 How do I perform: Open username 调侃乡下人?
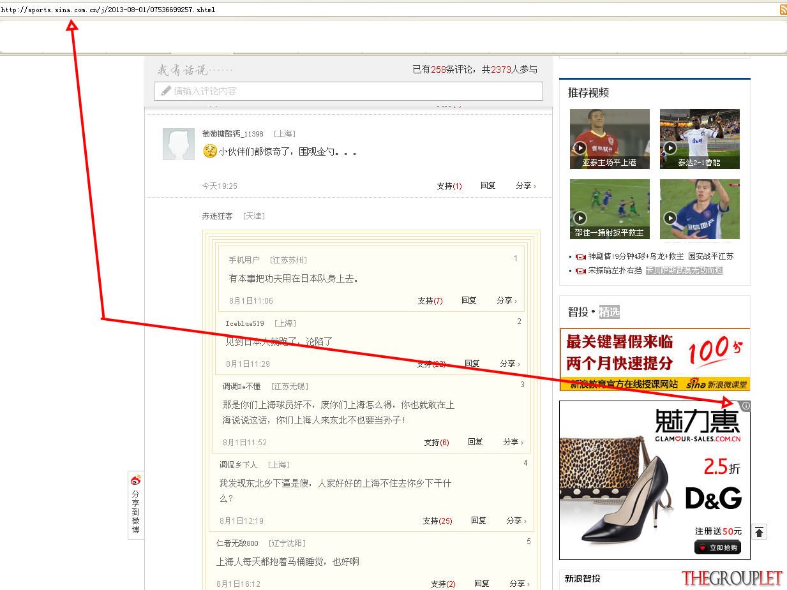tap(239, 465)
